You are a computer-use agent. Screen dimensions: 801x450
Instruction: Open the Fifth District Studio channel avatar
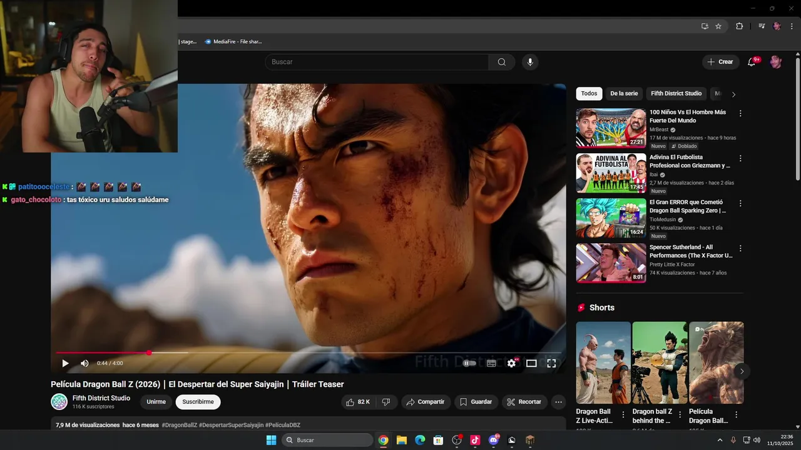(59, 402)
